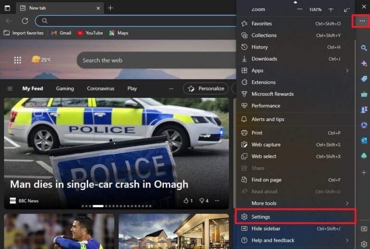Open the feed hamburger menu icon

[x=10, y=88]
